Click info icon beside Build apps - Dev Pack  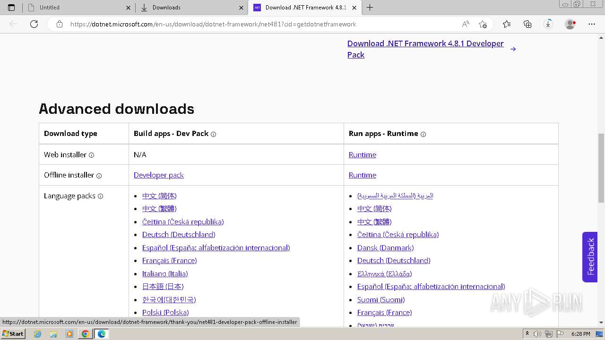(213, 134)
